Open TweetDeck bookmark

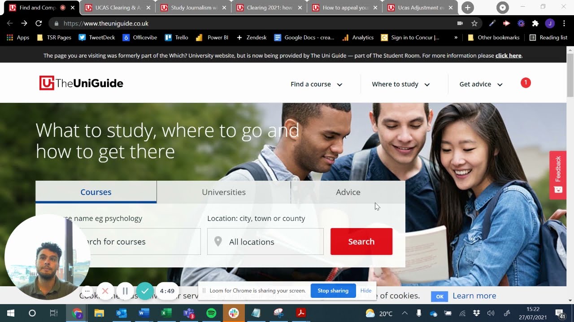pos(97,38)
